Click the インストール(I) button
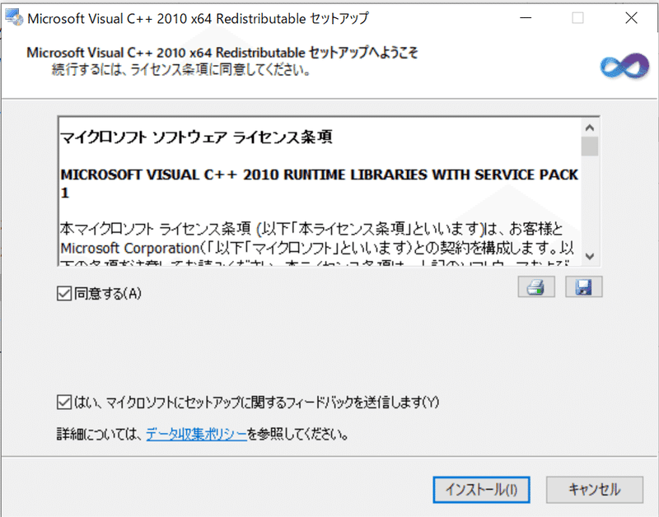This screenshot has height=517, width=659. point(481,490)
